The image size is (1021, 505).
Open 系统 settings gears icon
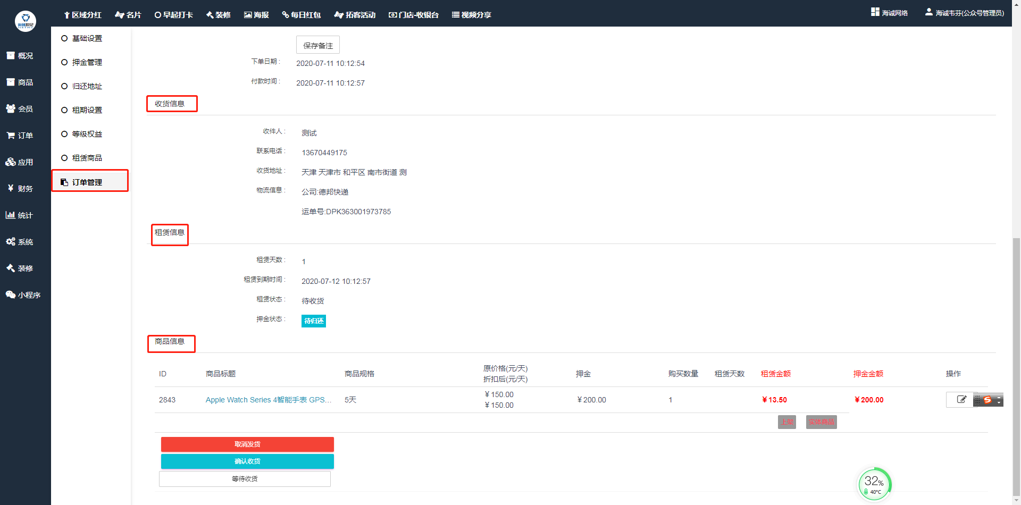(11, 241)
